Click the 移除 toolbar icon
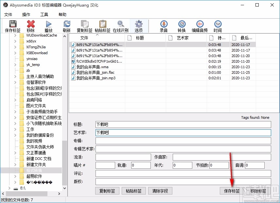Image resolution: width=280 pixels, height=203 pixels. pos(30,26)
